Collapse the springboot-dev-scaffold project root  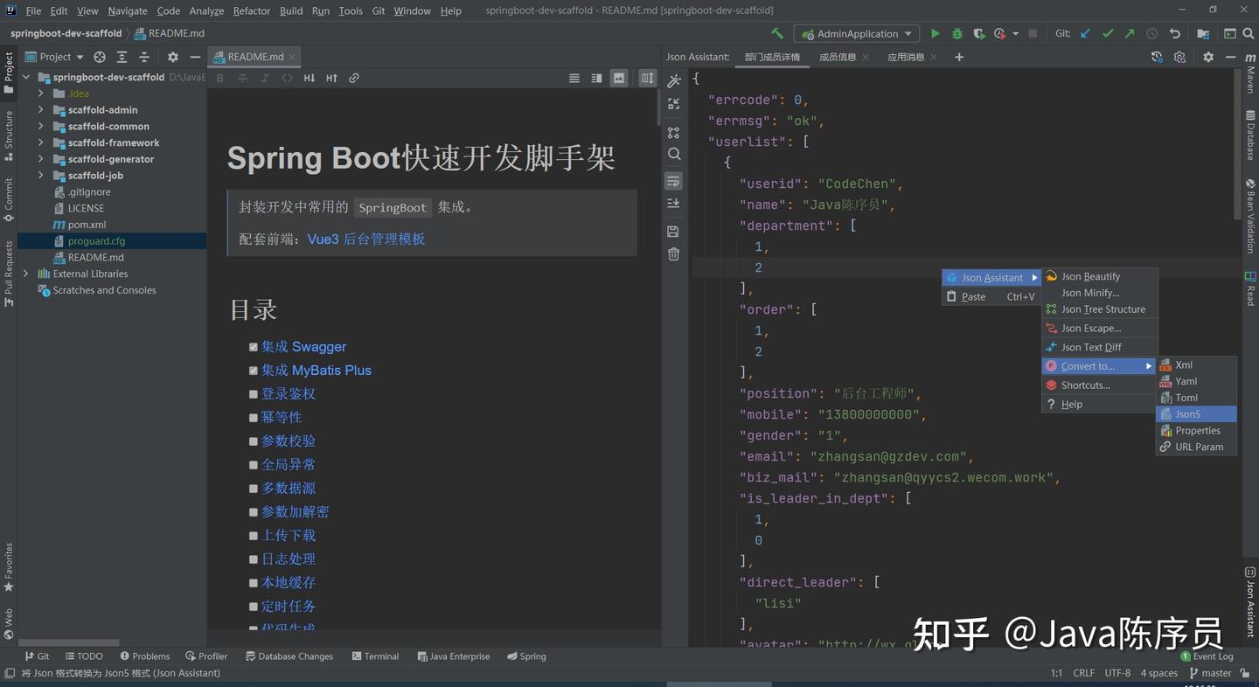pyautogui.click(x=25, y=77)
